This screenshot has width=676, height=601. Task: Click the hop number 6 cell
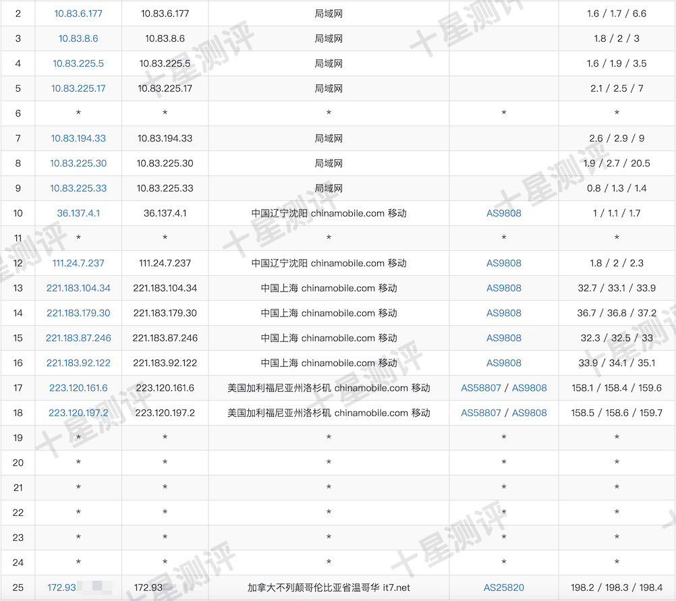point(18,113)
